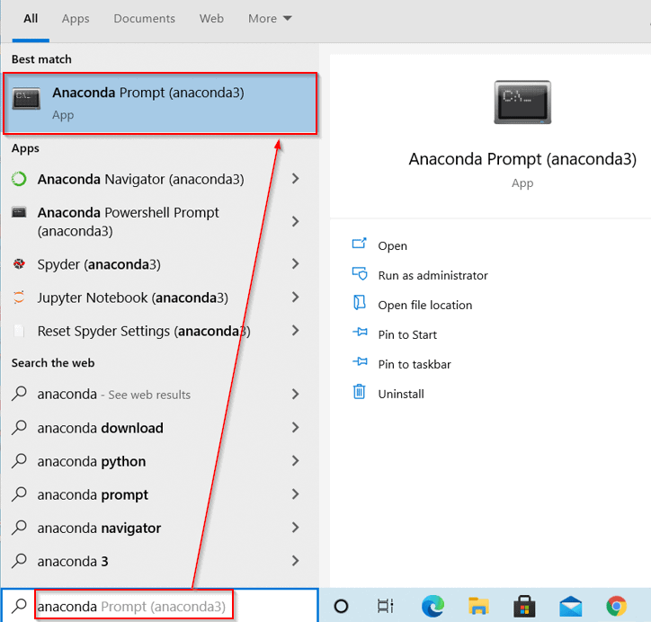Choose Open file location
This screenshot has width=651, height=622.
[424, 305]
